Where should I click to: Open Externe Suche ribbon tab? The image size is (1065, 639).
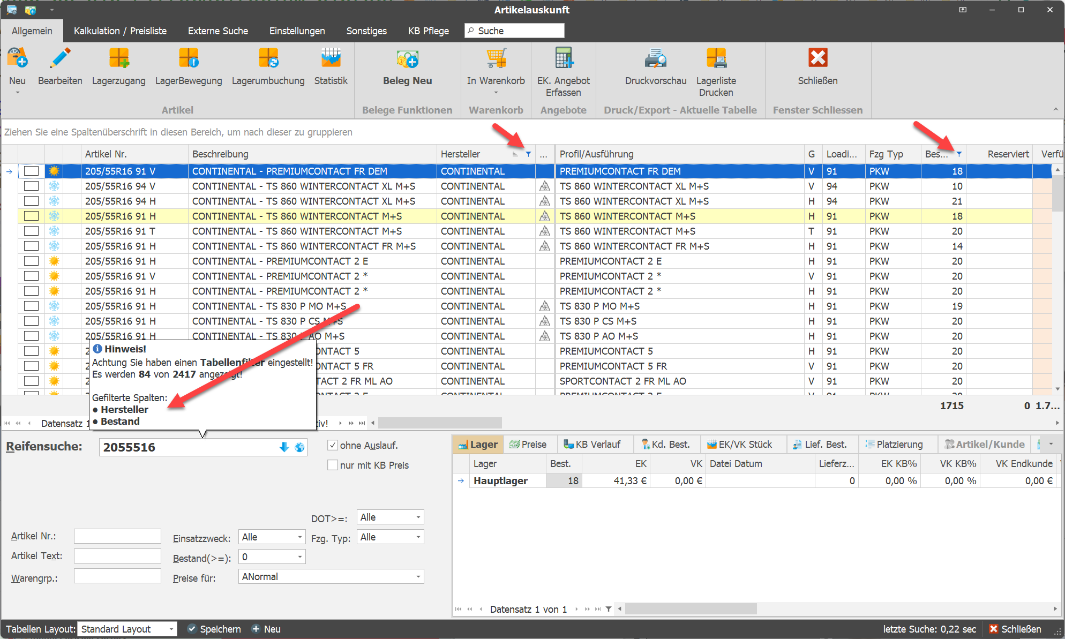point(218,31)
